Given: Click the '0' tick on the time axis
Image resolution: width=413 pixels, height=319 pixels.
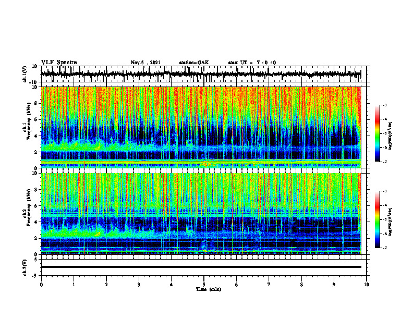Looking at the screenshot, I should (x=41, y=285).
